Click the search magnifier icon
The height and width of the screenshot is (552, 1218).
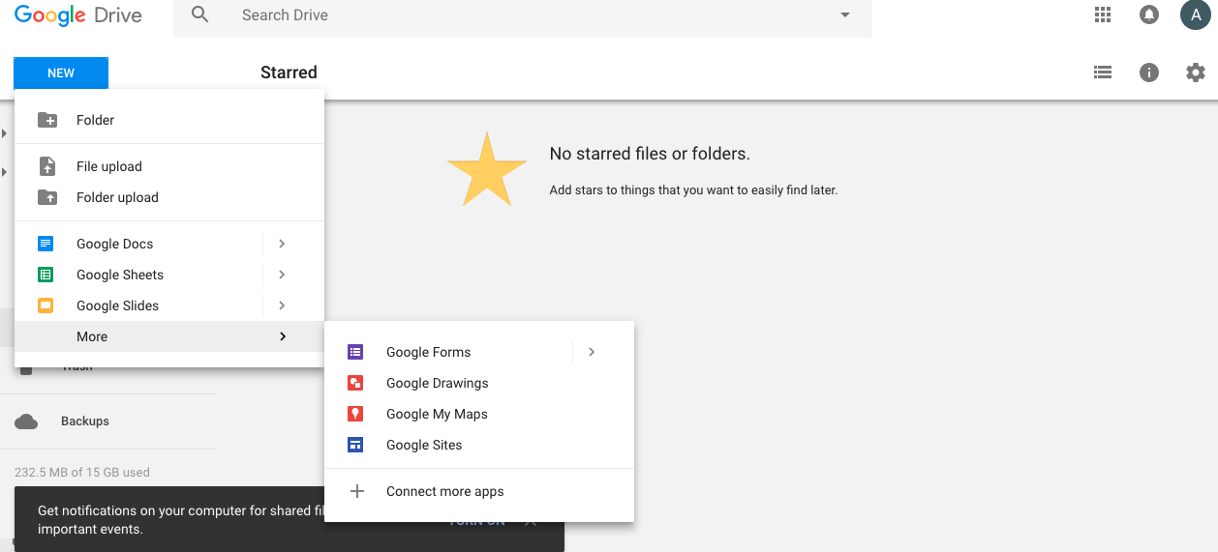point(200,15)
